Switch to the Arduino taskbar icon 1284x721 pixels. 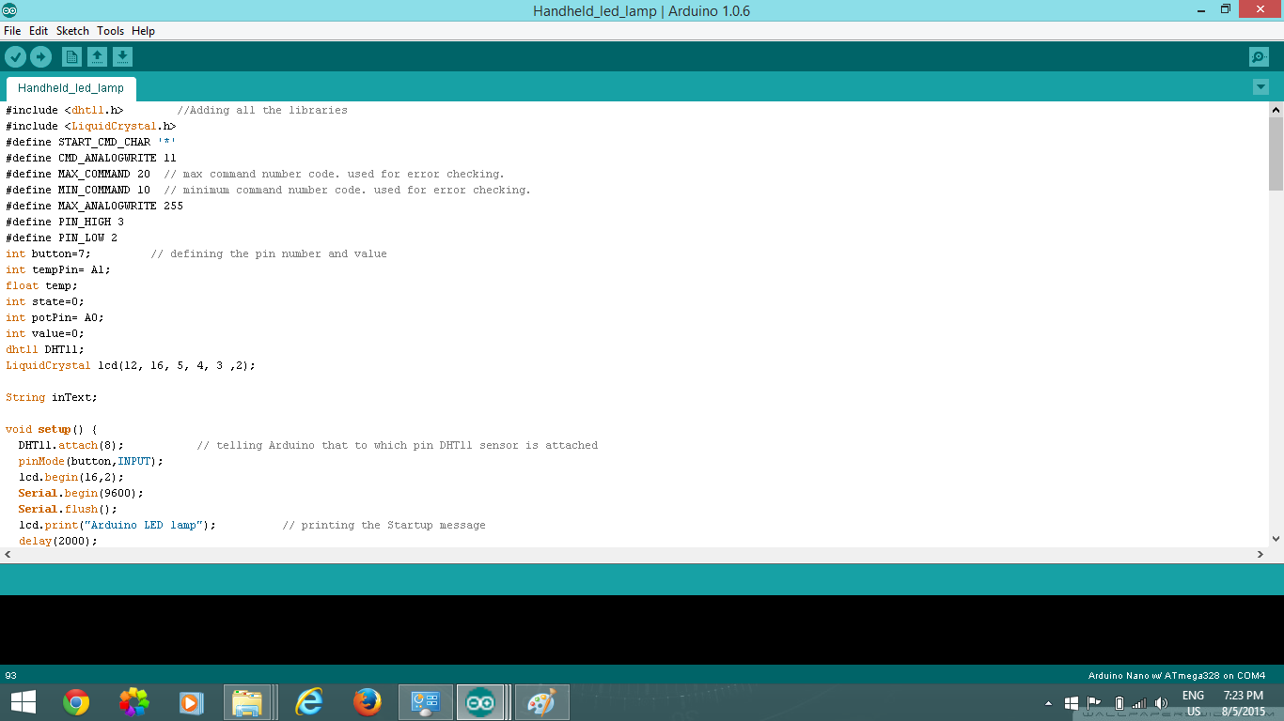click(x=480, y=702)
